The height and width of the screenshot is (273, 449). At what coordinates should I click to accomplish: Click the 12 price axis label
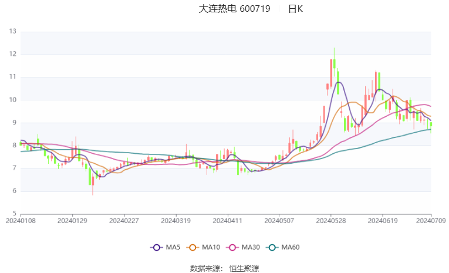[x=12, y=54]
